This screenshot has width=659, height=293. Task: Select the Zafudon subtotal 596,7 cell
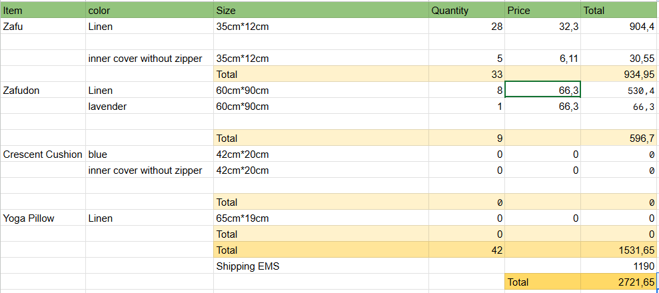pos(620,138)
